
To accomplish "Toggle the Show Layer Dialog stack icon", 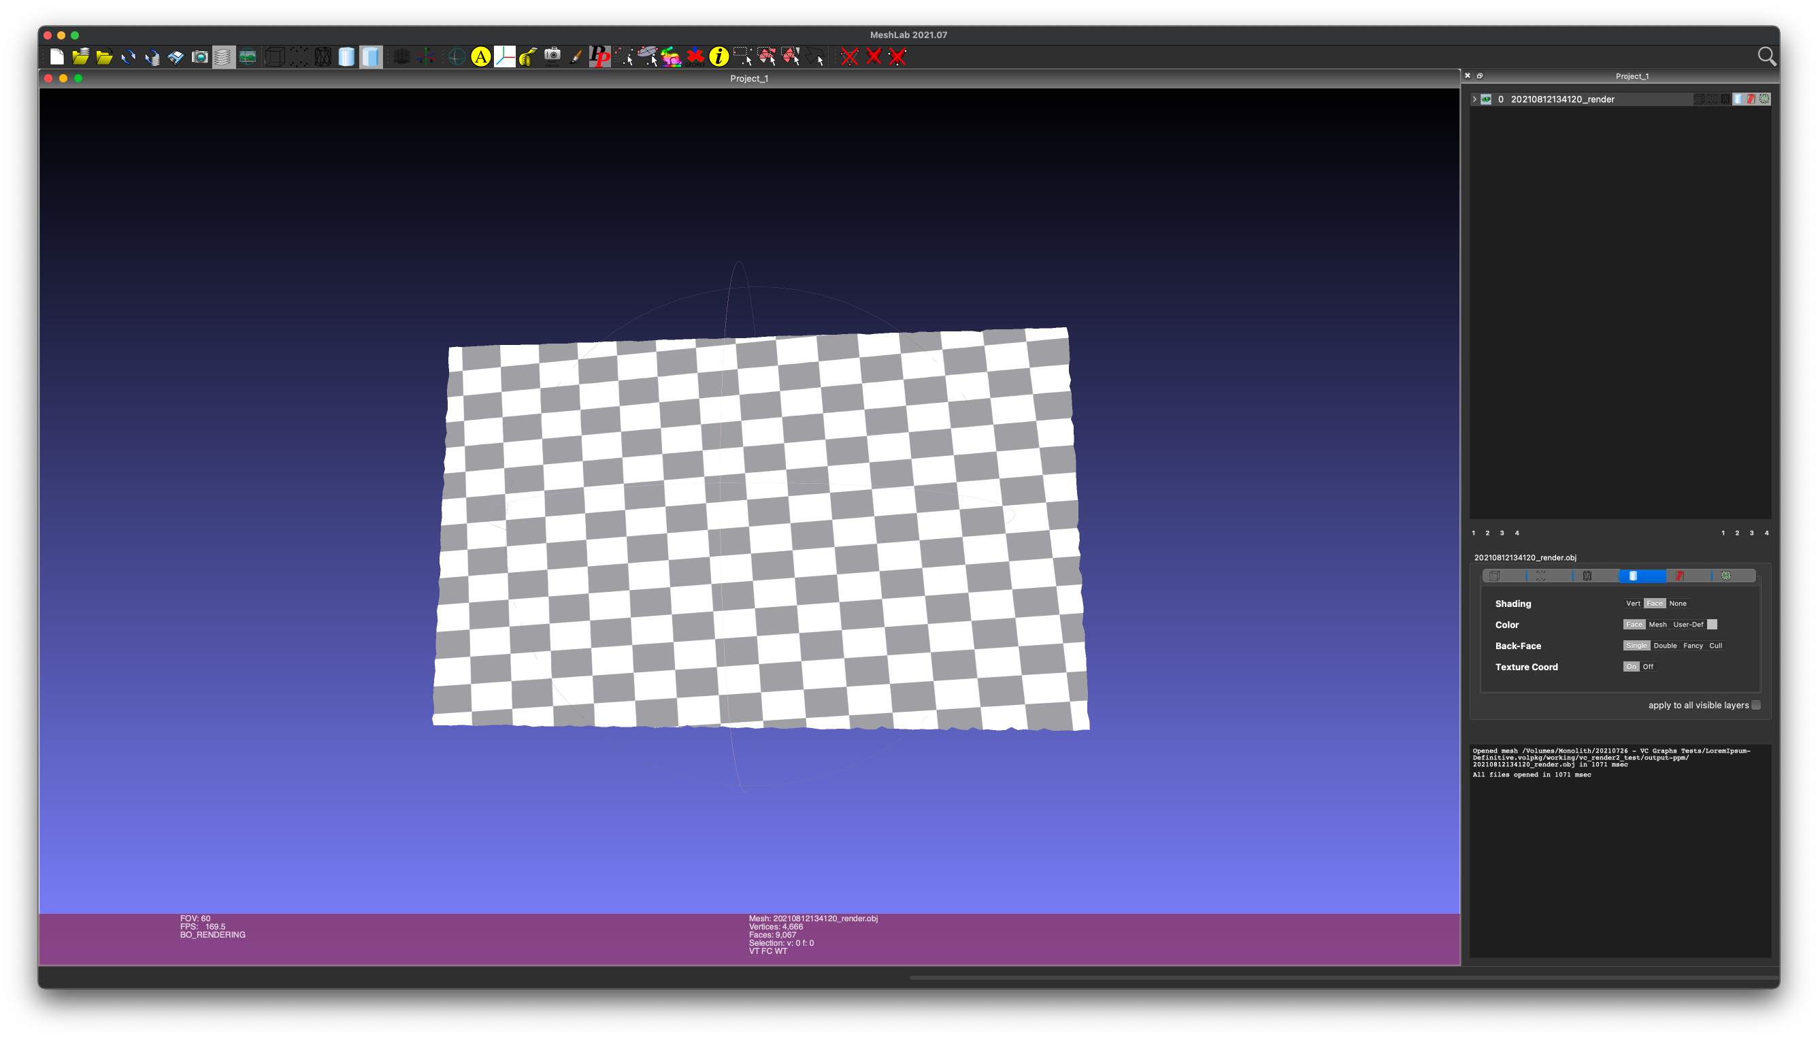I will click(223, 57).
